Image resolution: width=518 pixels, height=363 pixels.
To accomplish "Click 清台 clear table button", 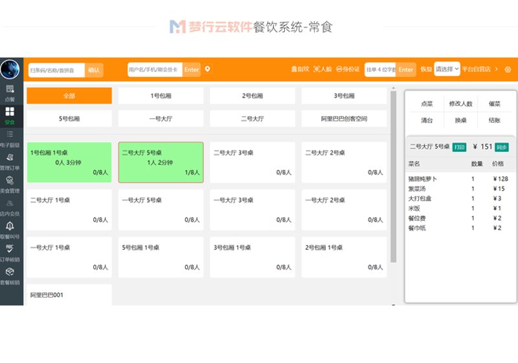I will 427,120.
